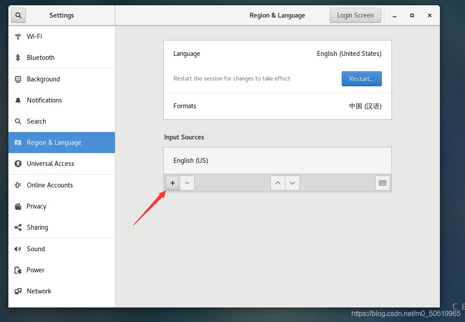Viewport: 465px width, 322px height.
Task: Open the Login Screen button
Action: (355, 15)
